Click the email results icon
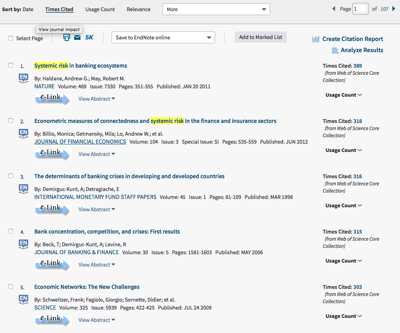The height and width of the screenshot is (333, 400). (x=77, y=37)
